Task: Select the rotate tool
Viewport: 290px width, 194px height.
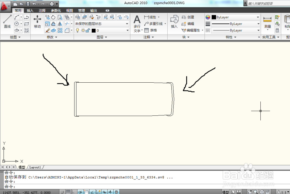Action: 53,17
